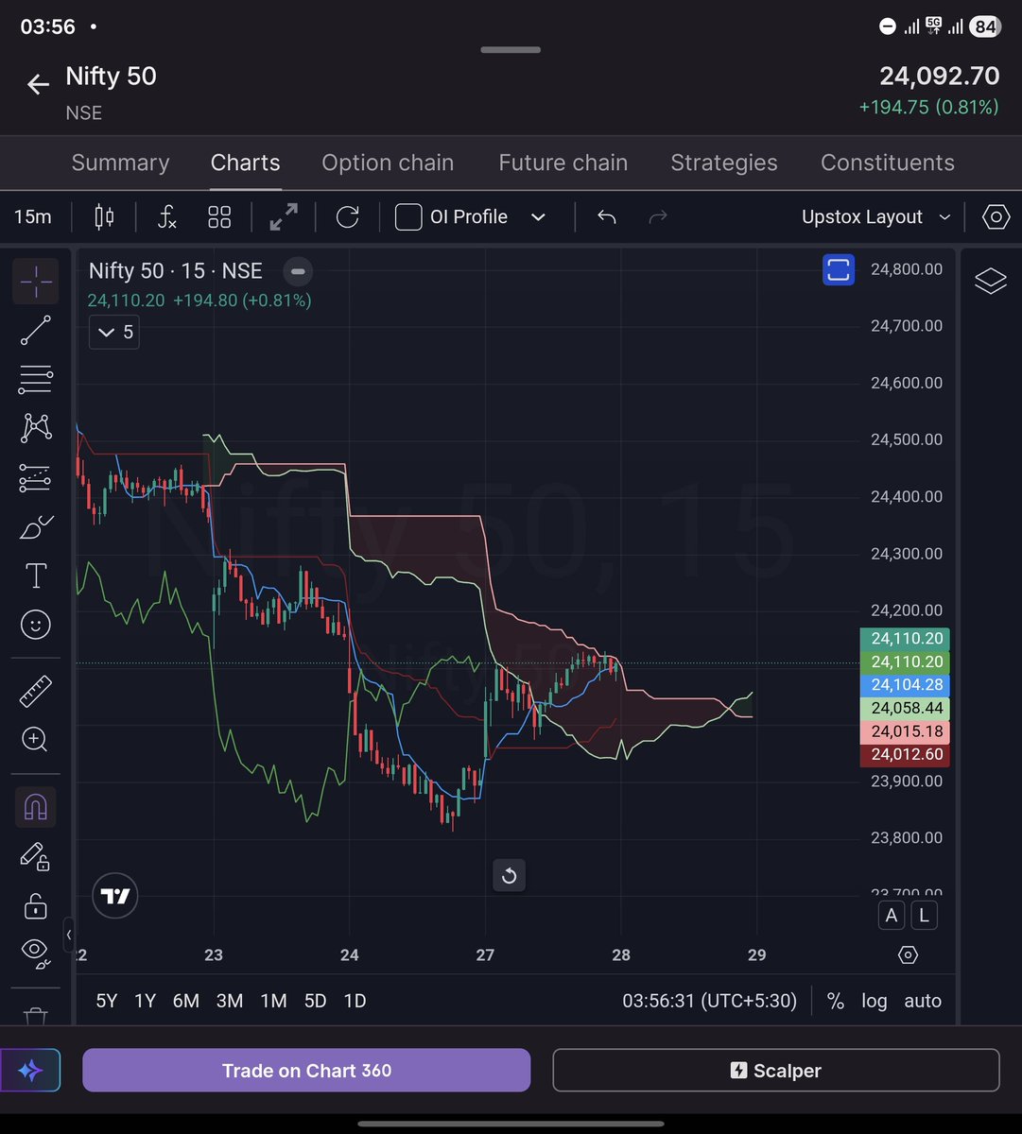Open price scale settings hexagon near date axis
1022x1134 pixels.
coord(908,954)
